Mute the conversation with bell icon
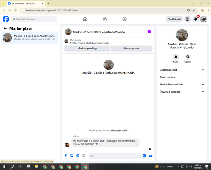Viewport: 211px width, 170px height. (176, 57)
